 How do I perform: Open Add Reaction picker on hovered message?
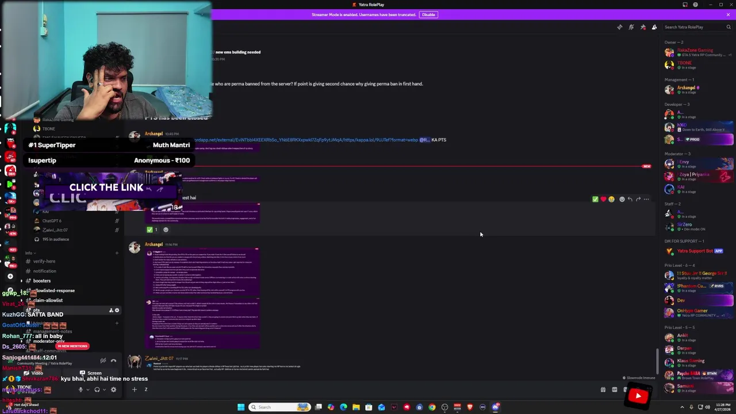click(622, 200)
